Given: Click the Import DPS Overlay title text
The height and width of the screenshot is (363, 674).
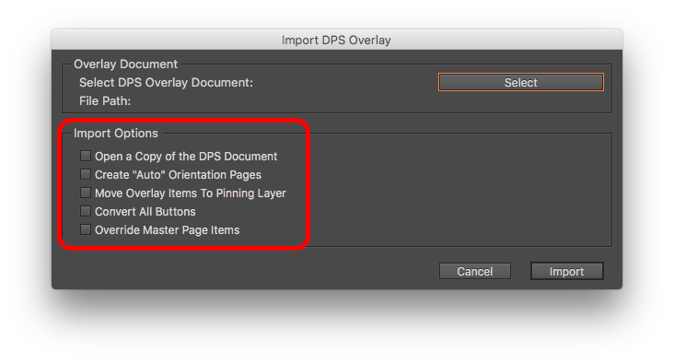Looking at the screenshot, I should pyautogui.click(x=336, y=40).
